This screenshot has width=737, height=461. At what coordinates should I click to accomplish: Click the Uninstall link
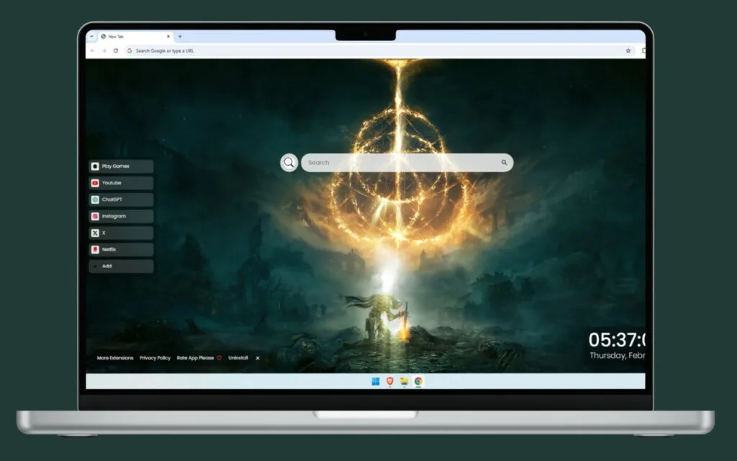click(238, 358)
